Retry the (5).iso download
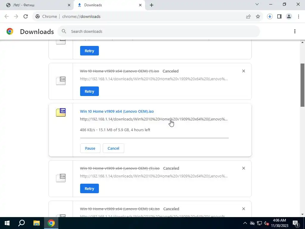The image size is (305, 229). tap(89, 188)
